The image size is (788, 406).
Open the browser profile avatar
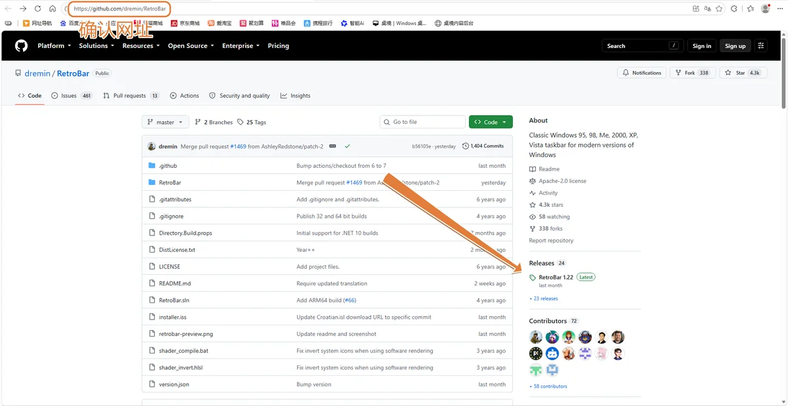click(x=766, y=9)
